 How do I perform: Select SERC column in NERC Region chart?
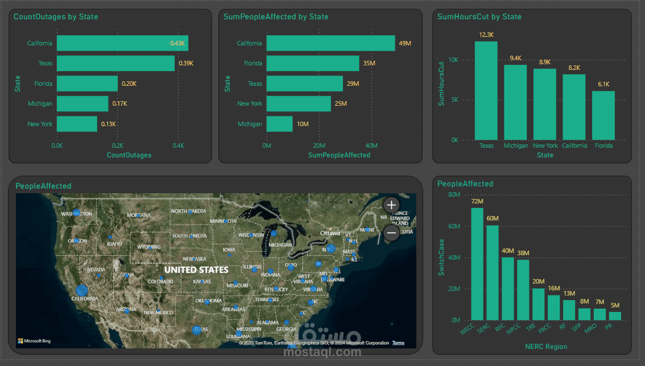point(493,273)
